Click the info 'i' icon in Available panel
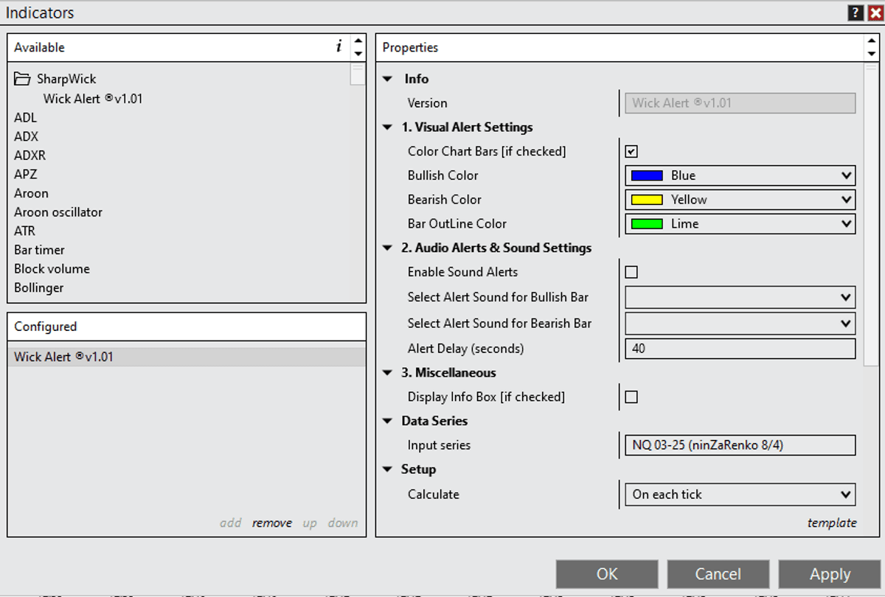The width and height of the screenshot is (885, 597). (x=339, y=47)
